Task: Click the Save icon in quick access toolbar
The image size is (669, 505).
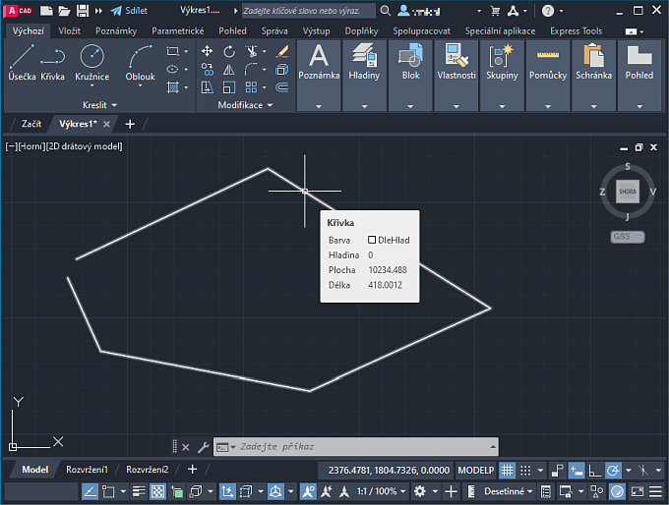Action: pyautogui.click(x=83, y=11)
